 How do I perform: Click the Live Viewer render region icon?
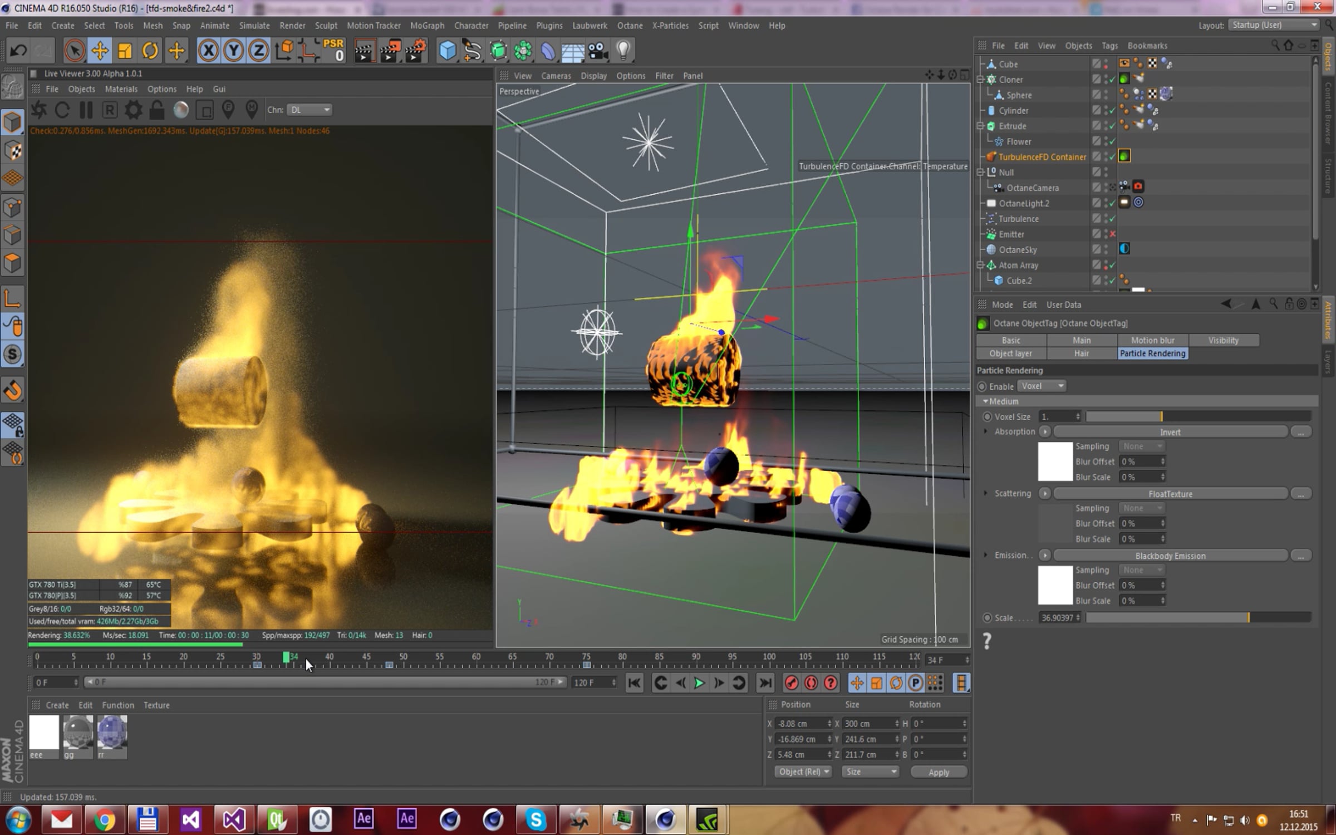[205, 110]
